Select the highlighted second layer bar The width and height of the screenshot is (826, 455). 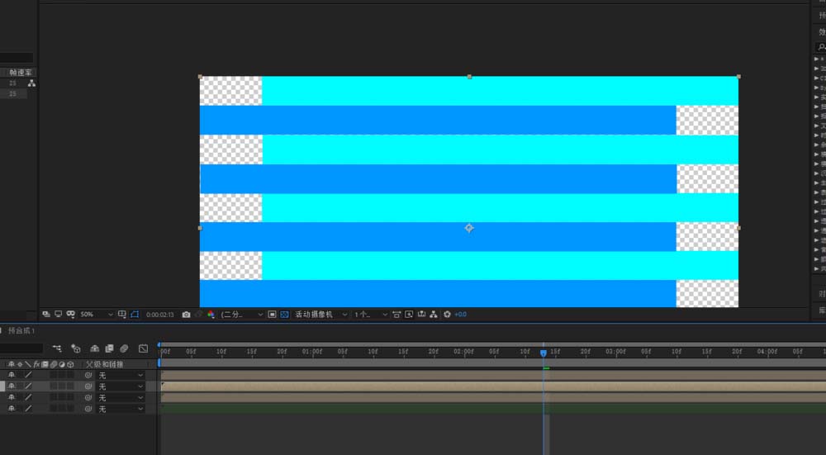(493, 386)
